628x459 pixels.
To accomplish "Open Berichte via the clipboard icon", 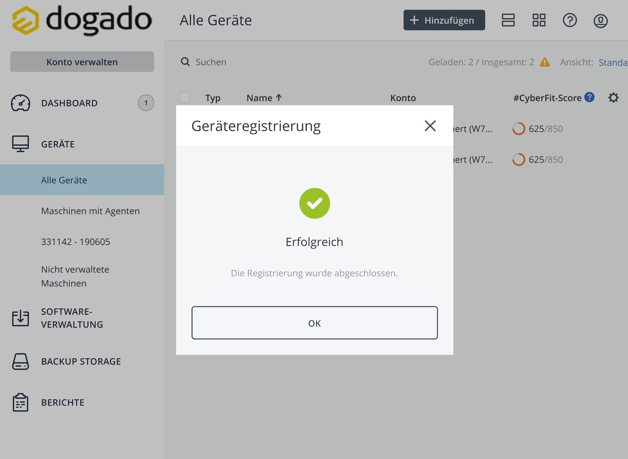I will tap(21, 402).
